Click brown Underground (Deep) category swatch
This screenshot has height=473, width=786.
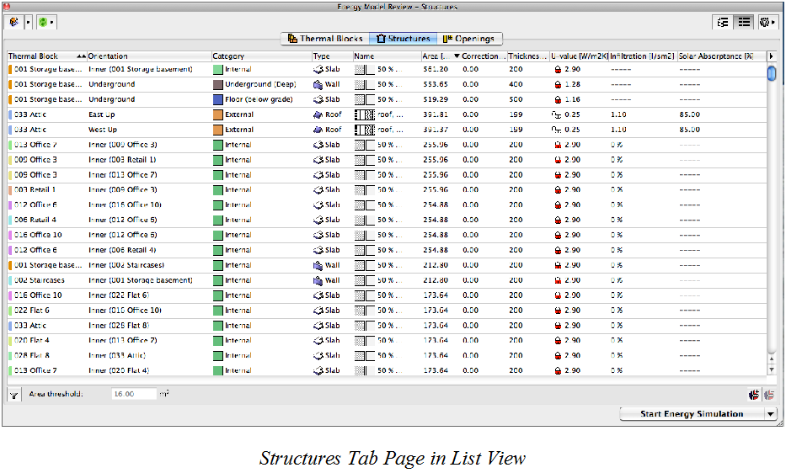point(217,85)
